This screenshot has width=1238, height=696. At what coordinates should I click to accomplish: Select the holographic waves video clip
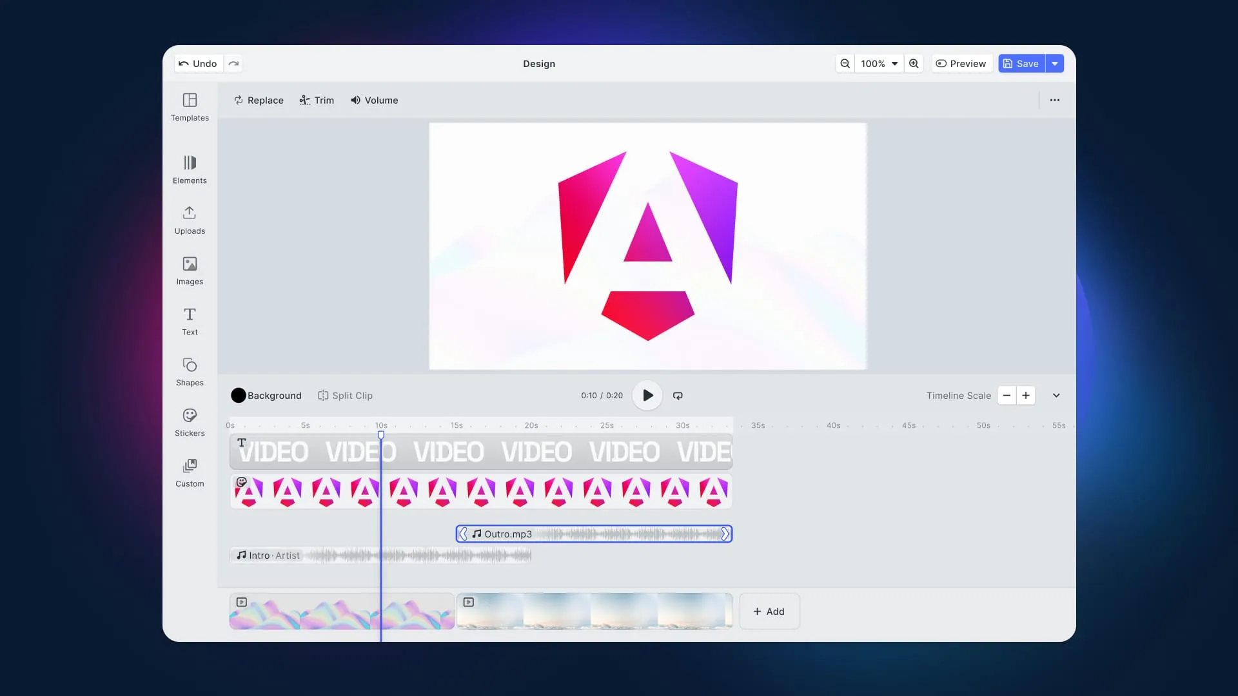point(342,612)
